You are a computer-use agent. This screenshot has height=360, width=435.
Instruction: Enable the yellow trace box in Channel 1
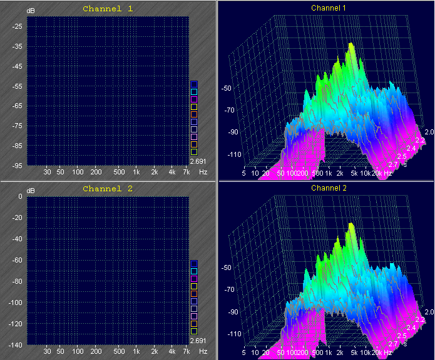point(194,107)
